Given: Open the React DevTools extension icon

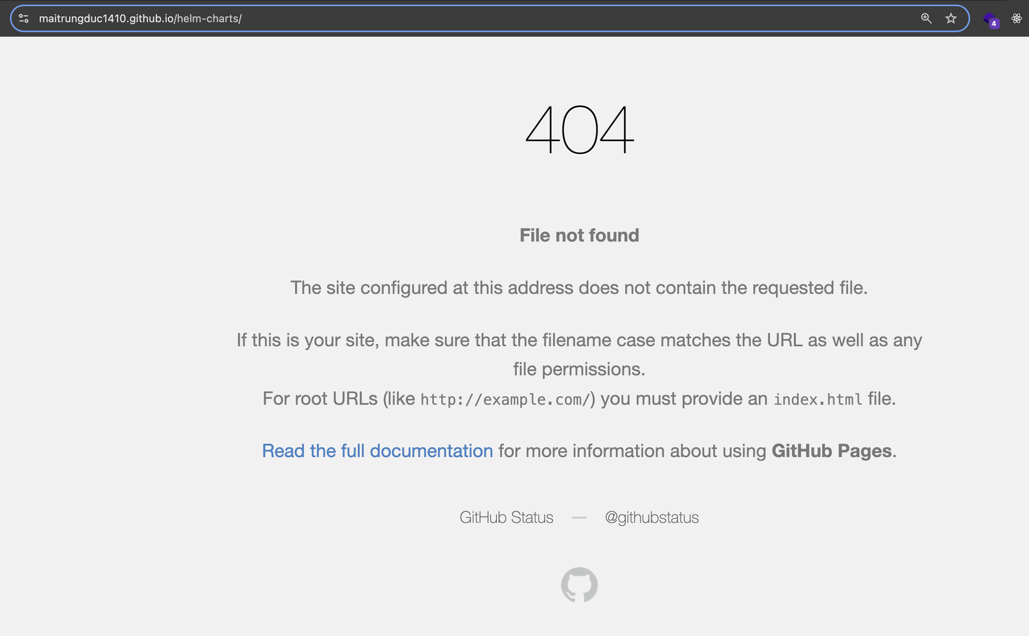Looking at the screenshot, I should click(1017, 19).
